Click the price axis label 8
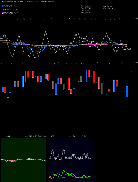 [x=132, y=72]
